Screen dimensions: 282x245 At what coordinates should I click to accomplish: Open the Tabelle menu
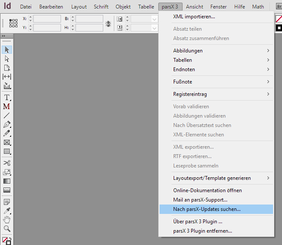(146, 7)
